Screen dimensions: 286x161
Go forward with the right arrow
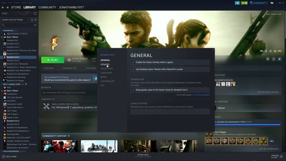point(8,8)
